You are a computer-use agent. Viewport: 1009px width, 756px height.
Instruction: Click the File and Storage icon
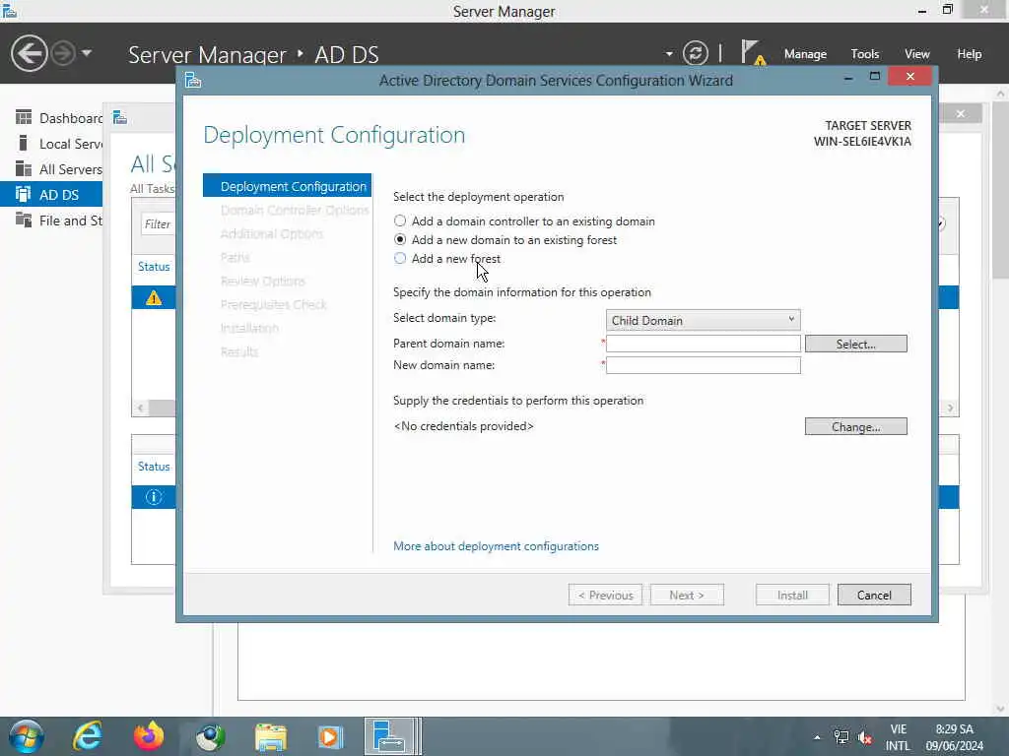point(24,220)
